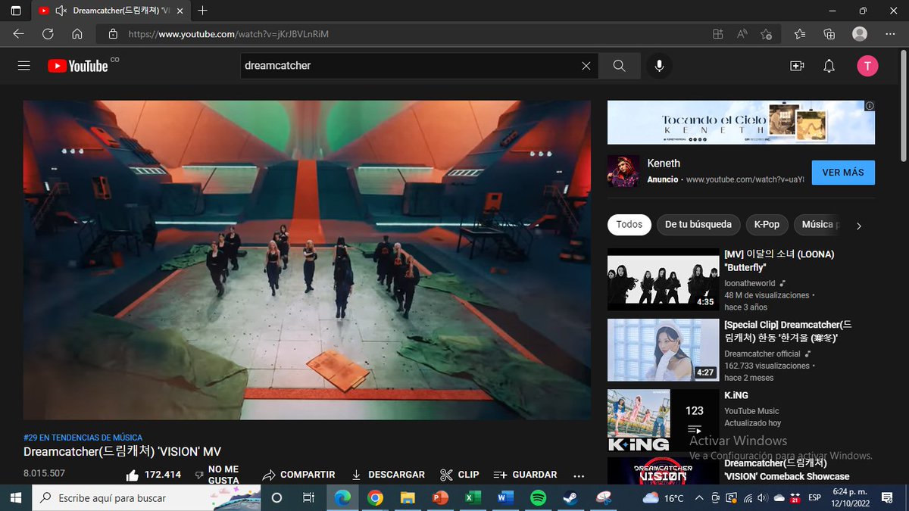Screen dimensions: 909x511
Task: Share the video via COMPARTIR
Action: click(x=298, y=475)
